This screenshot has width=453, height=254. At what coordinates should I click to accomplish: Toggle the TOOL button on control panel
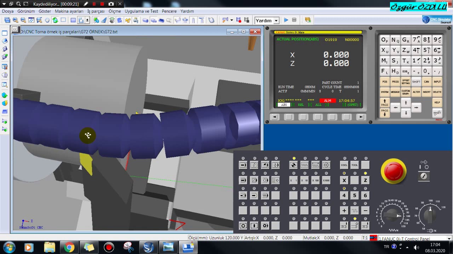pos(355,165)
